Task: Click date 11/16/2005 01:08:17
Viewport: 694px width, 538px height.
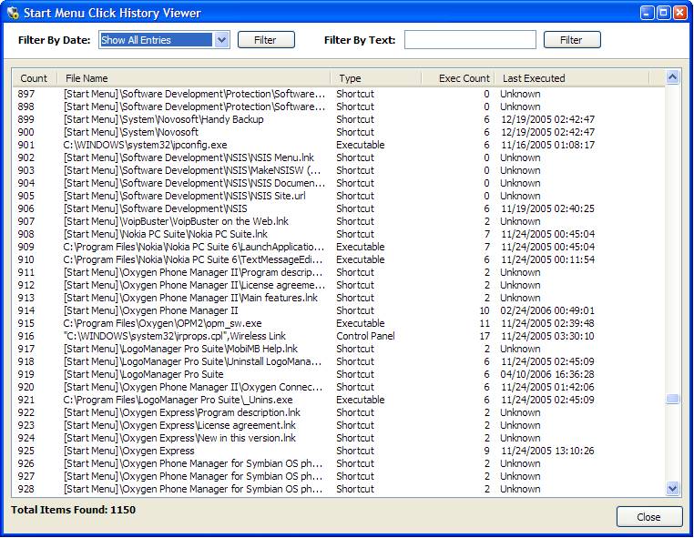Action: tap(547, 145)
